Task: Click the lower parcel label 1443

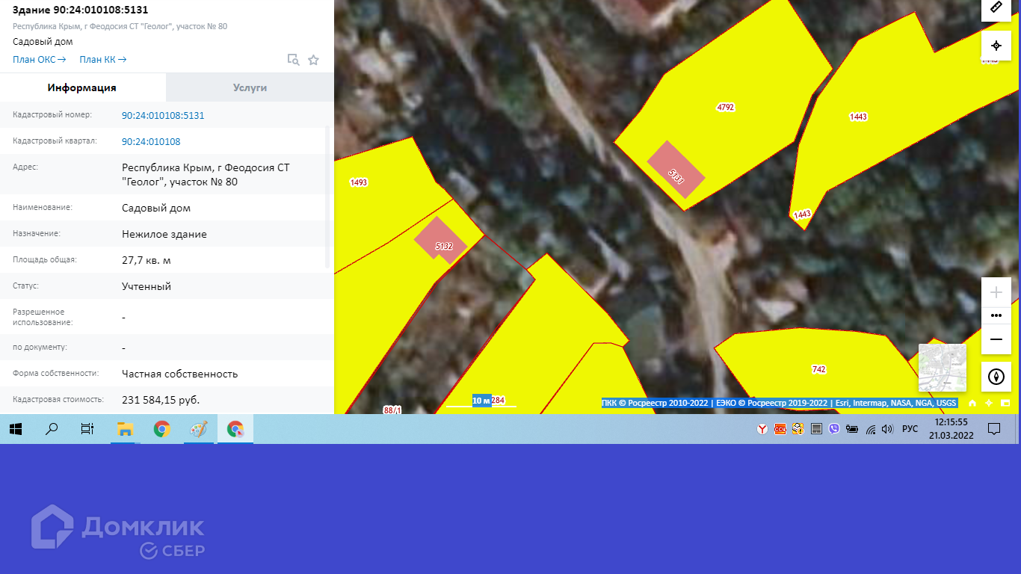Action: [x=802, y=214]
